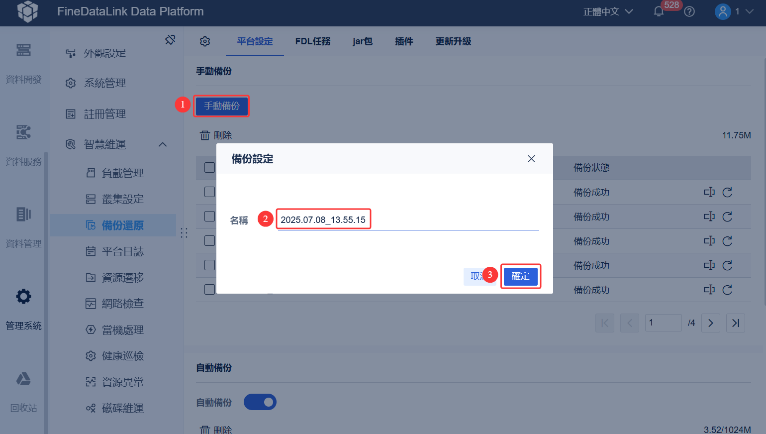Viewport: 766px width, 434px height.
Task: Click the page number input box
Action: (x=664, y=323)
